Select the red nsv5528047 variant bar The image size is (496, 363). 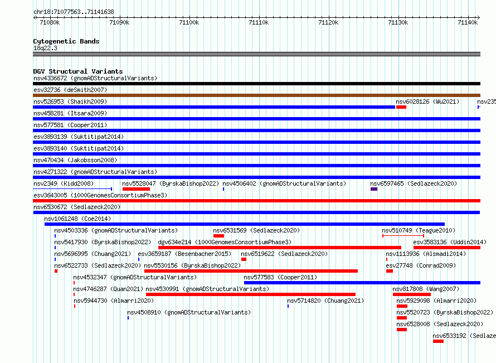click(x=136, y=189)
